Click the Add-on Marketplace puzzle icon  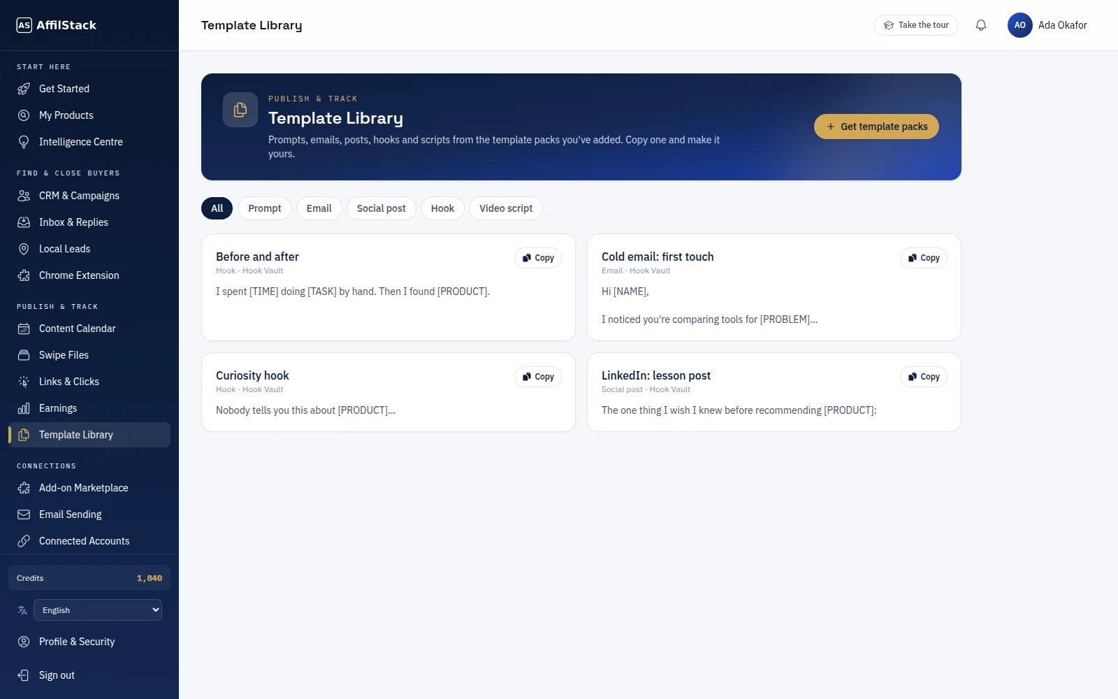point(24,488)
